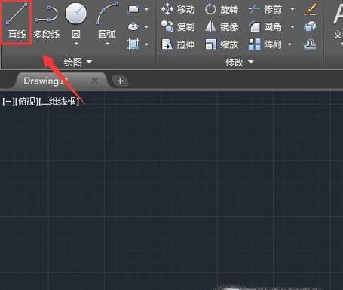The height and width of the screenshot is (290, 343).
Task: Open the 俯视 (Top) view control
Action: click(x=26, y=102)
